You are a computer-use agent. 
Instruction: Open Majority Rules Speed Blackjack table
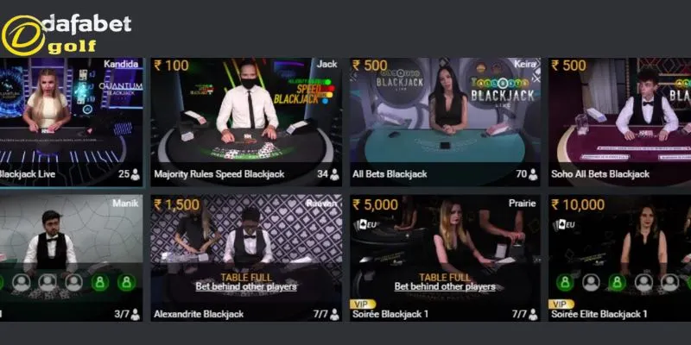(246, 122)
